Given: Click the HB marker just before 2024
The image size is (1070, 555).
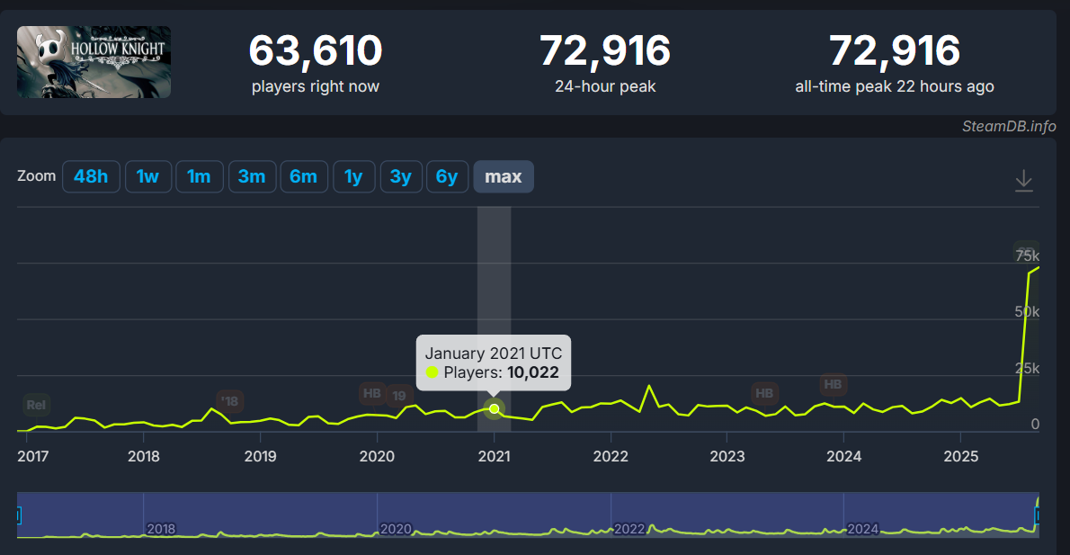Looking at the screenshot, I should [834, 385].
